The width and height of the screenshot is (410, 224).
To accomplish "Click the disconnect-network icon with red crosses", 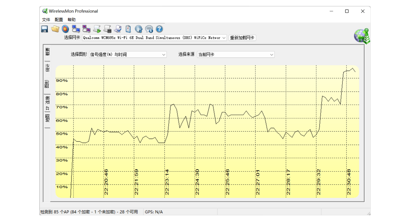I will (86, 29).
